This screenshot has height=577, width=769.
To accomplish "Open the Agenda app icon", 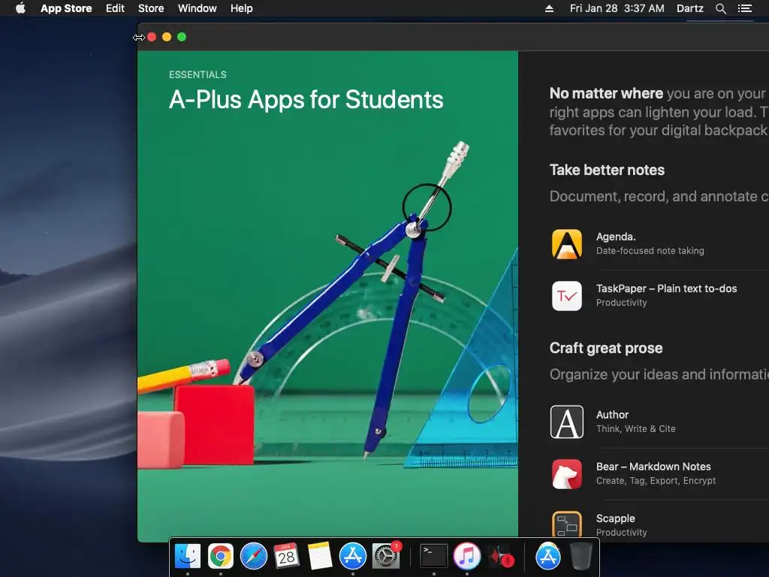I will pyautogui.click(x=567, y=244).
